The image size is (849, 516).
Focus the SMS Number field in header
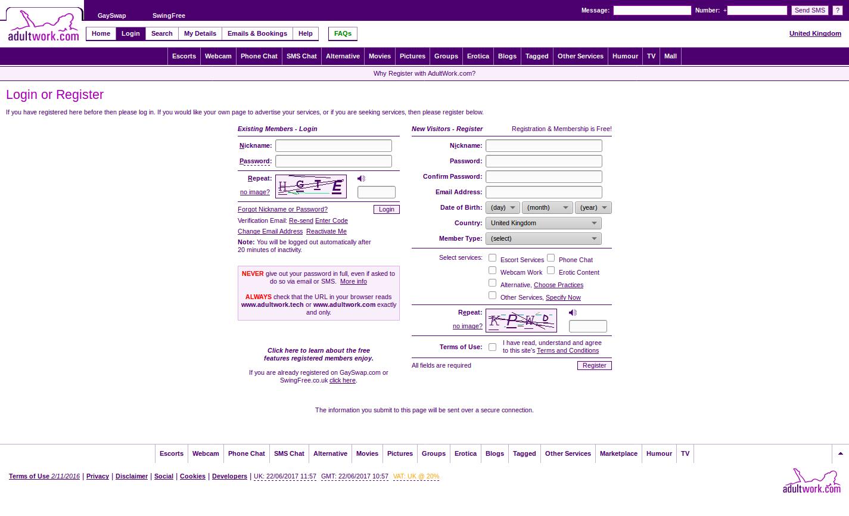point(757,10)
